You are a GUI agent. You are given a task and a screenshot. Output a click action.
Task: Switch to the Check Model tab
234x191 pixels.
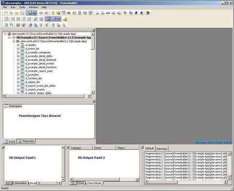click(x=94, y=183)
